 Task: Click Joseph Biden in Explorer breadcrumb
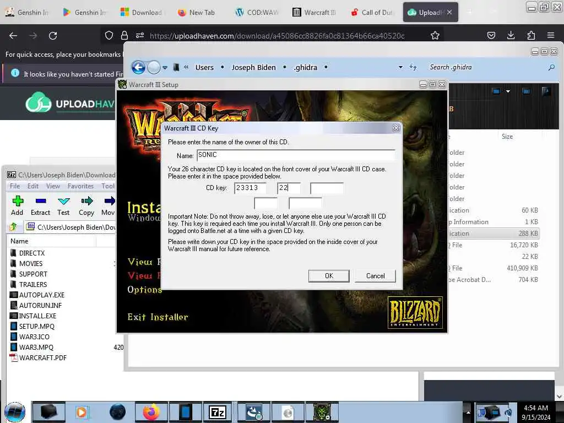[x=253, y=67]
